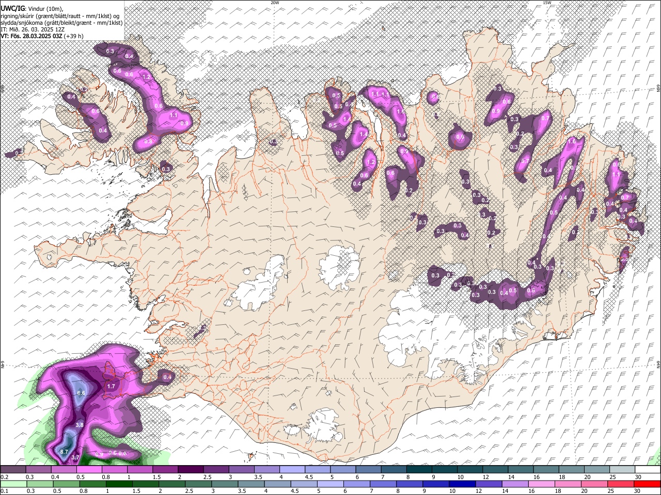Select the '1.7' value over Reykjanes peninsula
Screen dimensions: 661x495
(111, 386)
